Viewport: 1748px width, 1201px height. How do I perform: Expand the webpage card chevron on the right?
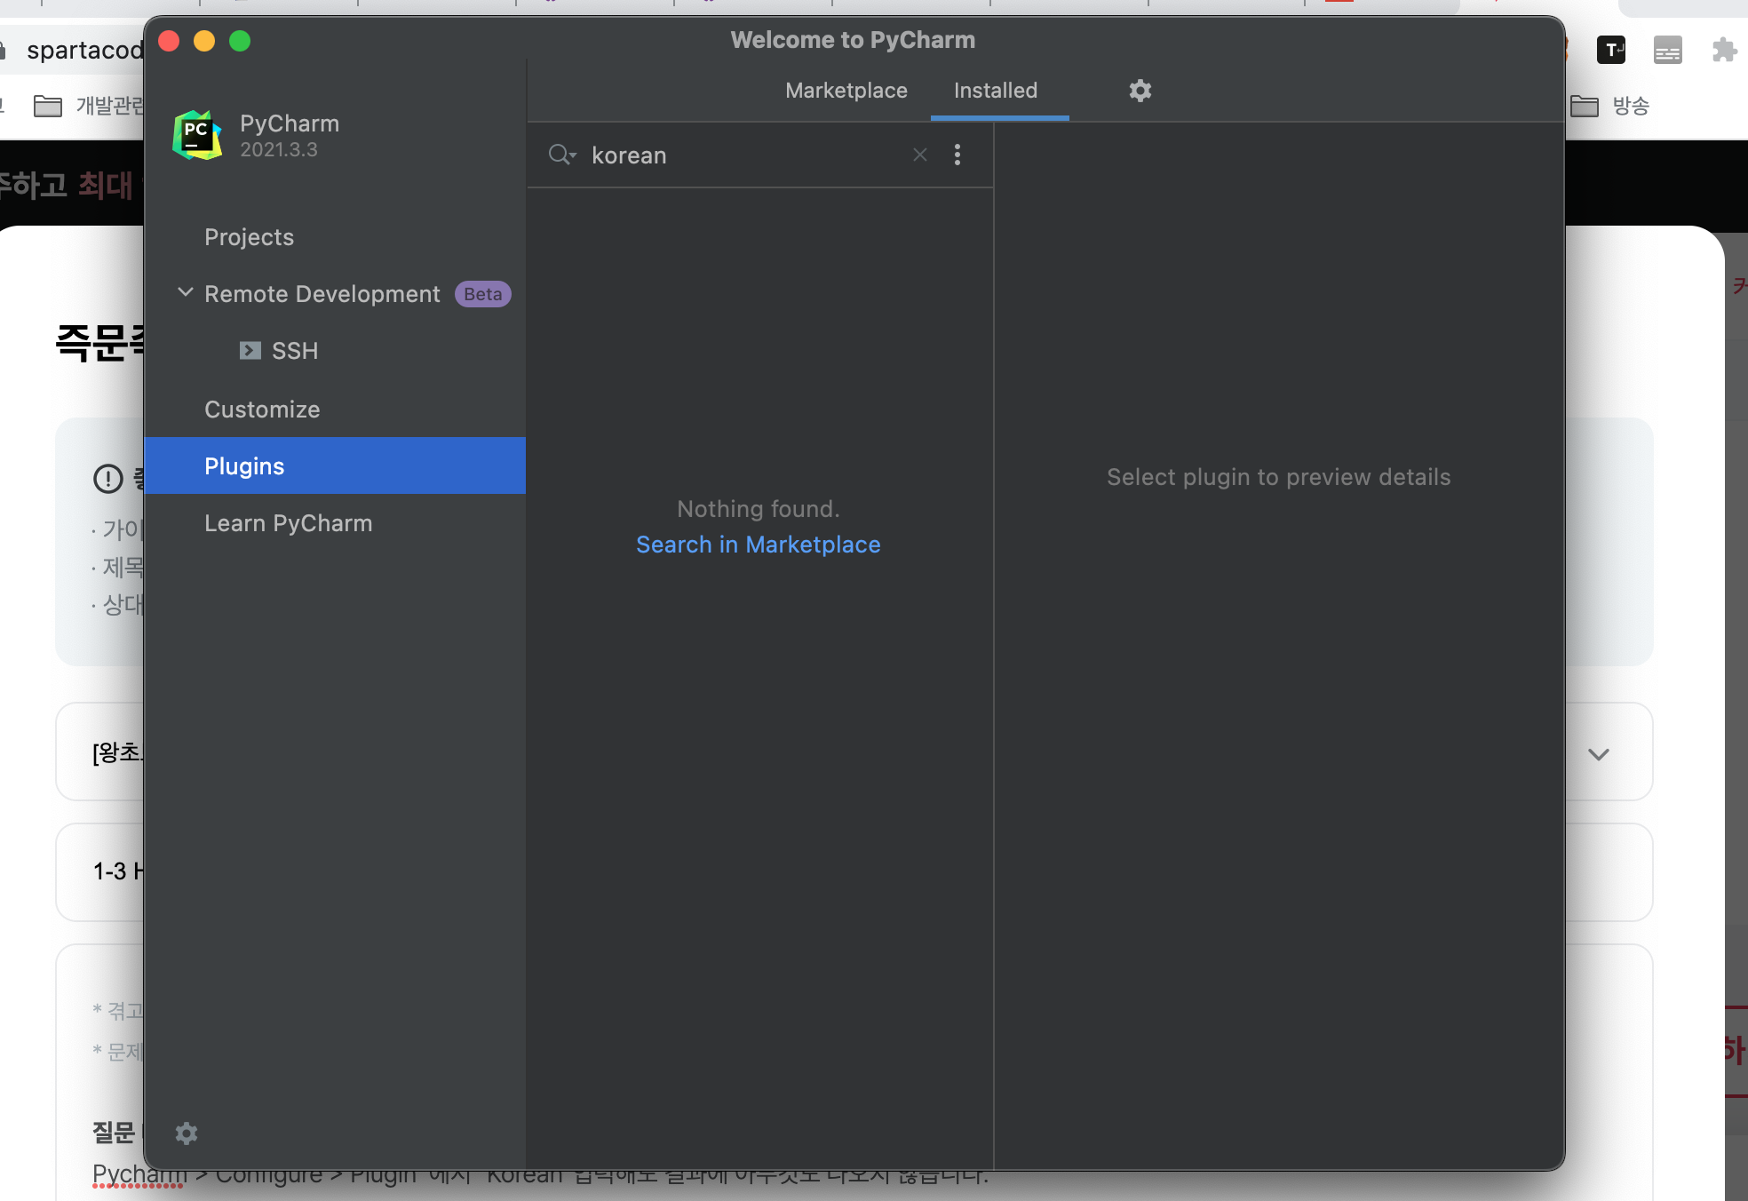(1599, 754)
